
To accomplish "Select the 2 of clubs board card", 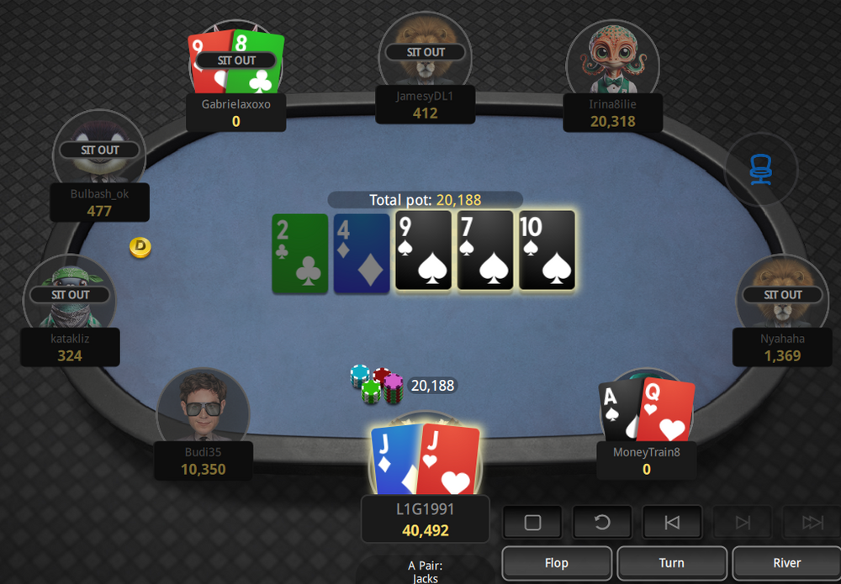I will click(x=300, y=254).
